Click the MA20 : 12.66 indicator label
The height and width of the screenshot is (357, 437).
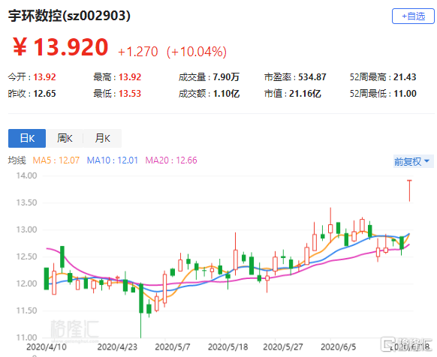point(171,160)
